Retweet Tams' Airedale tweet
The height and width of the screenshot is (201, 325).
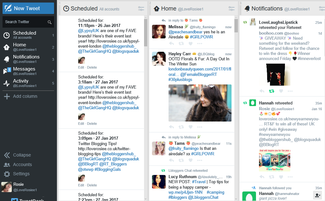tap(181, 160)
